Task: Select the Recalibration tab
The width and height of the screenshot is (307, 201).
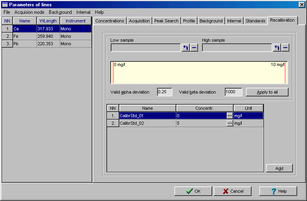Action: coord(282,20)
